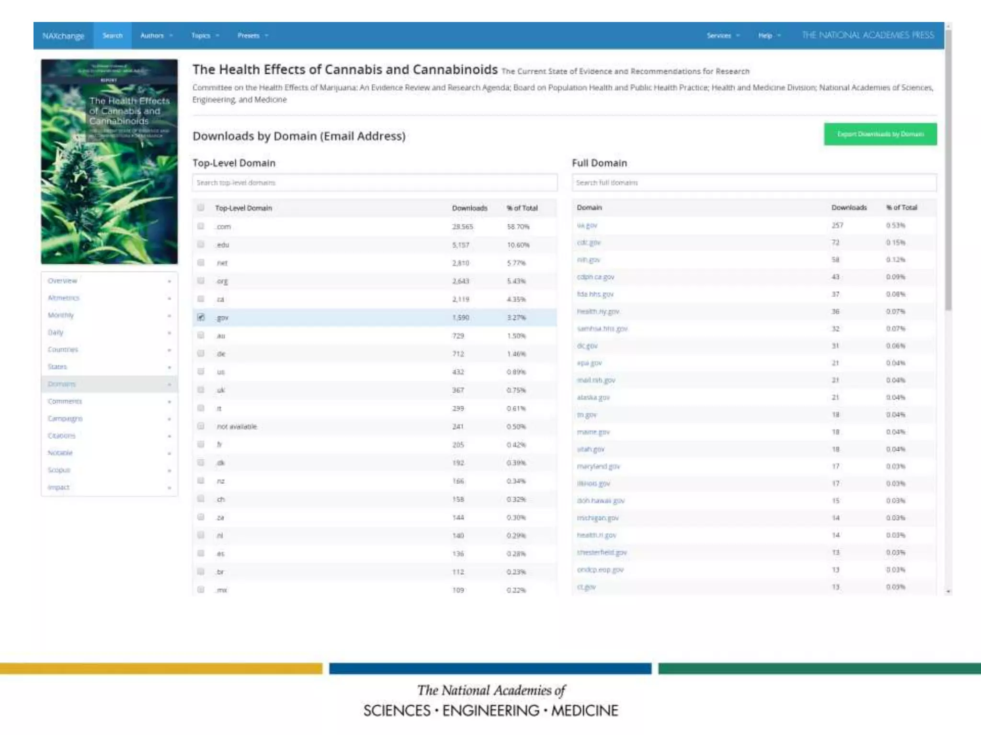Click the arrow icon beside Altmetrics
Image resolution: width=981 pixels, height=735 pixels.
click(x=169, y=299)
